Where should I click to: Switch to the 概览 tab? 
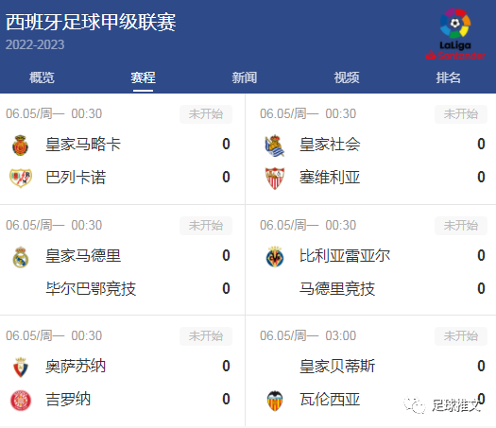[42, 77]
